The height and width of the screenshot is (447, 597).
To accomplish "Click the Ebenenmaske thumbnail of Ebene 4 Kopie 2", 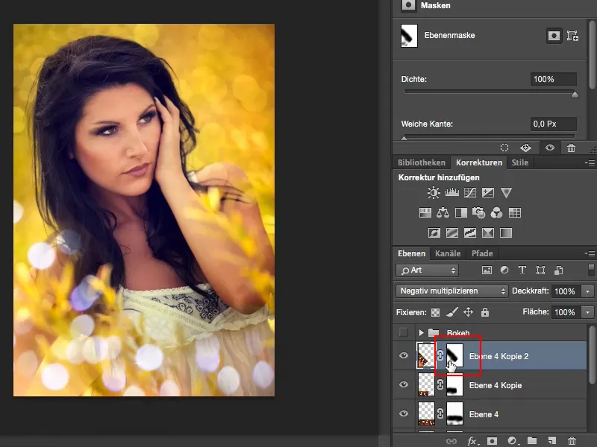I will click(x=455, y=356).
